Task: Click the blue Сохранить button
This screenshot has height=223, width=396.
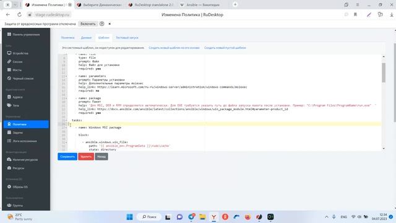Action: click(x=67, y=157)
